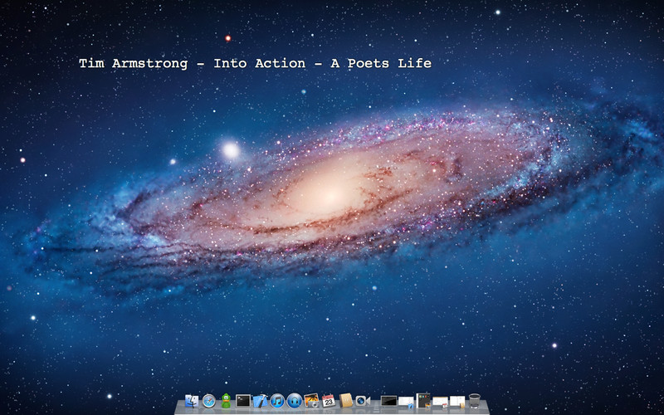This screenshot has width=664, height=415.
Task: Launch iPhoto from the dock
Action: coord(312,401)
